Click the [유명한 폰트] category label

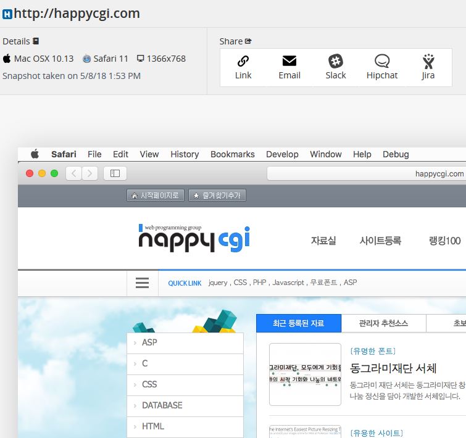[x=373, y=351]
